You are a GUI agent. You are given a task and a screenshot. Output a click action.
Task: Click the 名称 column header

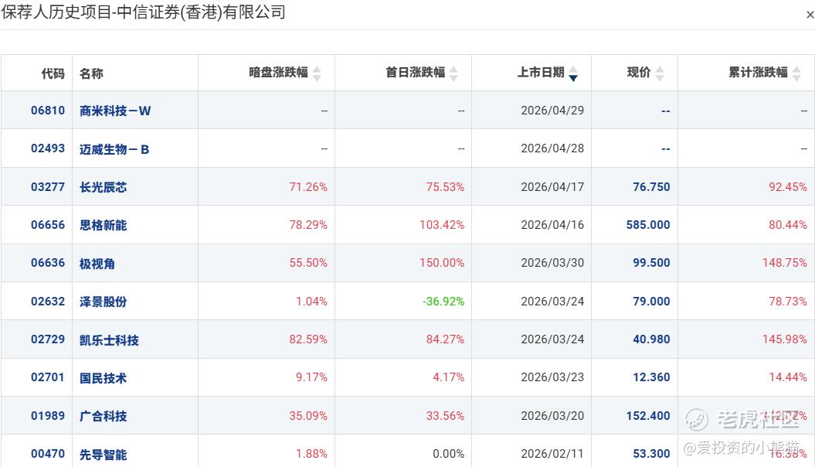91,73
